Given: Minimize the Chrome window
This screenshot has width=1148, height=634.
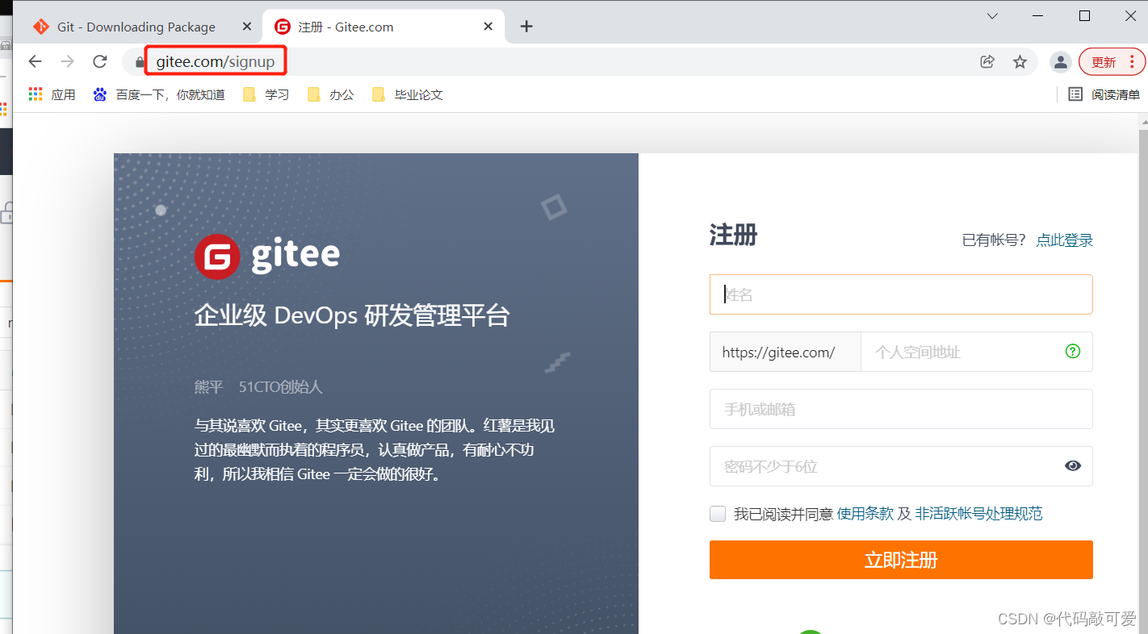Looking at the screenshot, I should click(1039, 16).
